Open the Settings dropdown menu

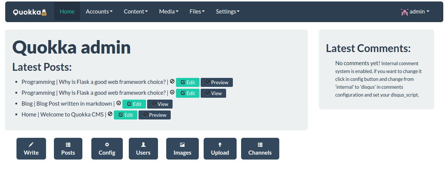(x=228, y=11)
